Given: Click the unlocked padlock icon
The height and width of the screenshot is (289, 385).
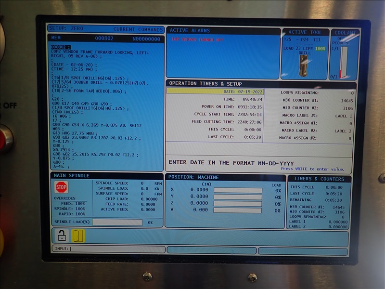Looking at the screenshot, I should click(x=62, y=236).
